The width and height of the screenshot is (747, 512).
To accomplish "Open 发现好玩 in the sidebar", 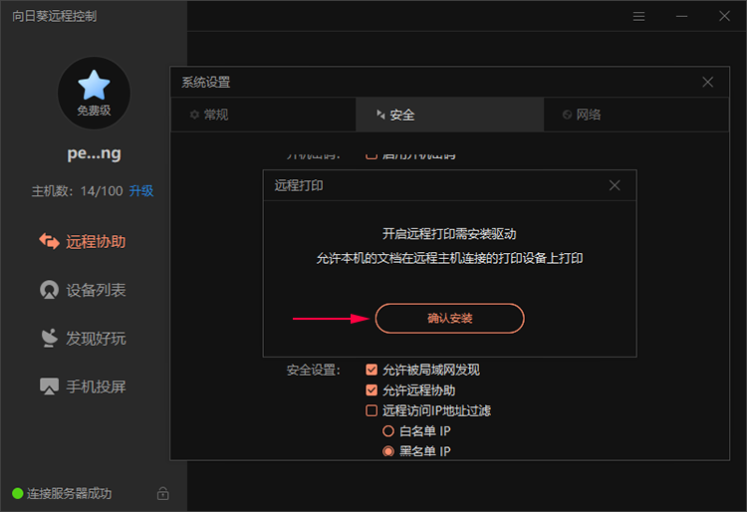I will 83,339.
